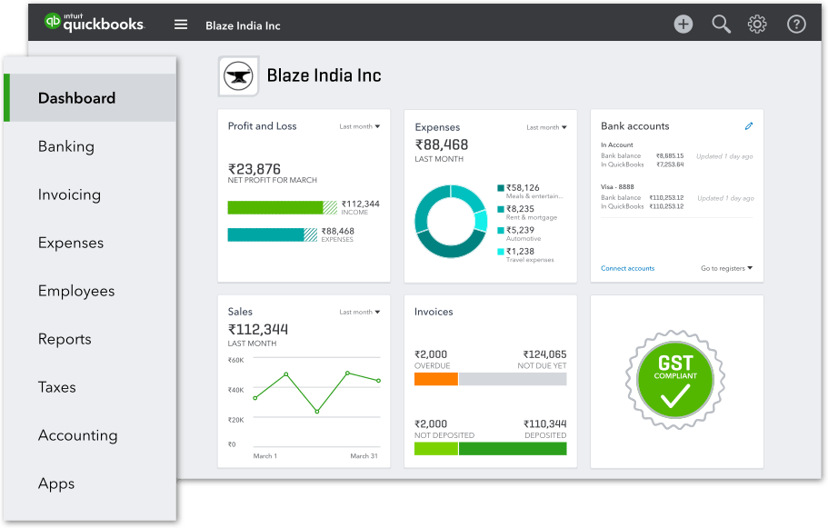Click the Automotive legend swatch

pyautogui.click(x=501, y=230)
